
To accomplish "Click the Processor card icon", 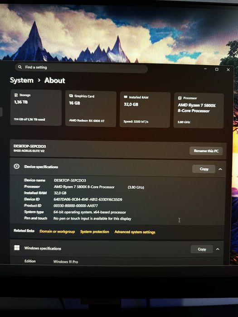I will (180, 98).
